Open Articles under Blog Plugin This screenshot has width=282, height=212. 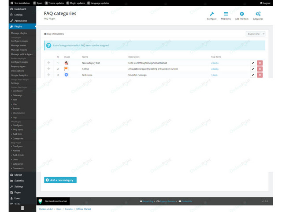[16, 151]
